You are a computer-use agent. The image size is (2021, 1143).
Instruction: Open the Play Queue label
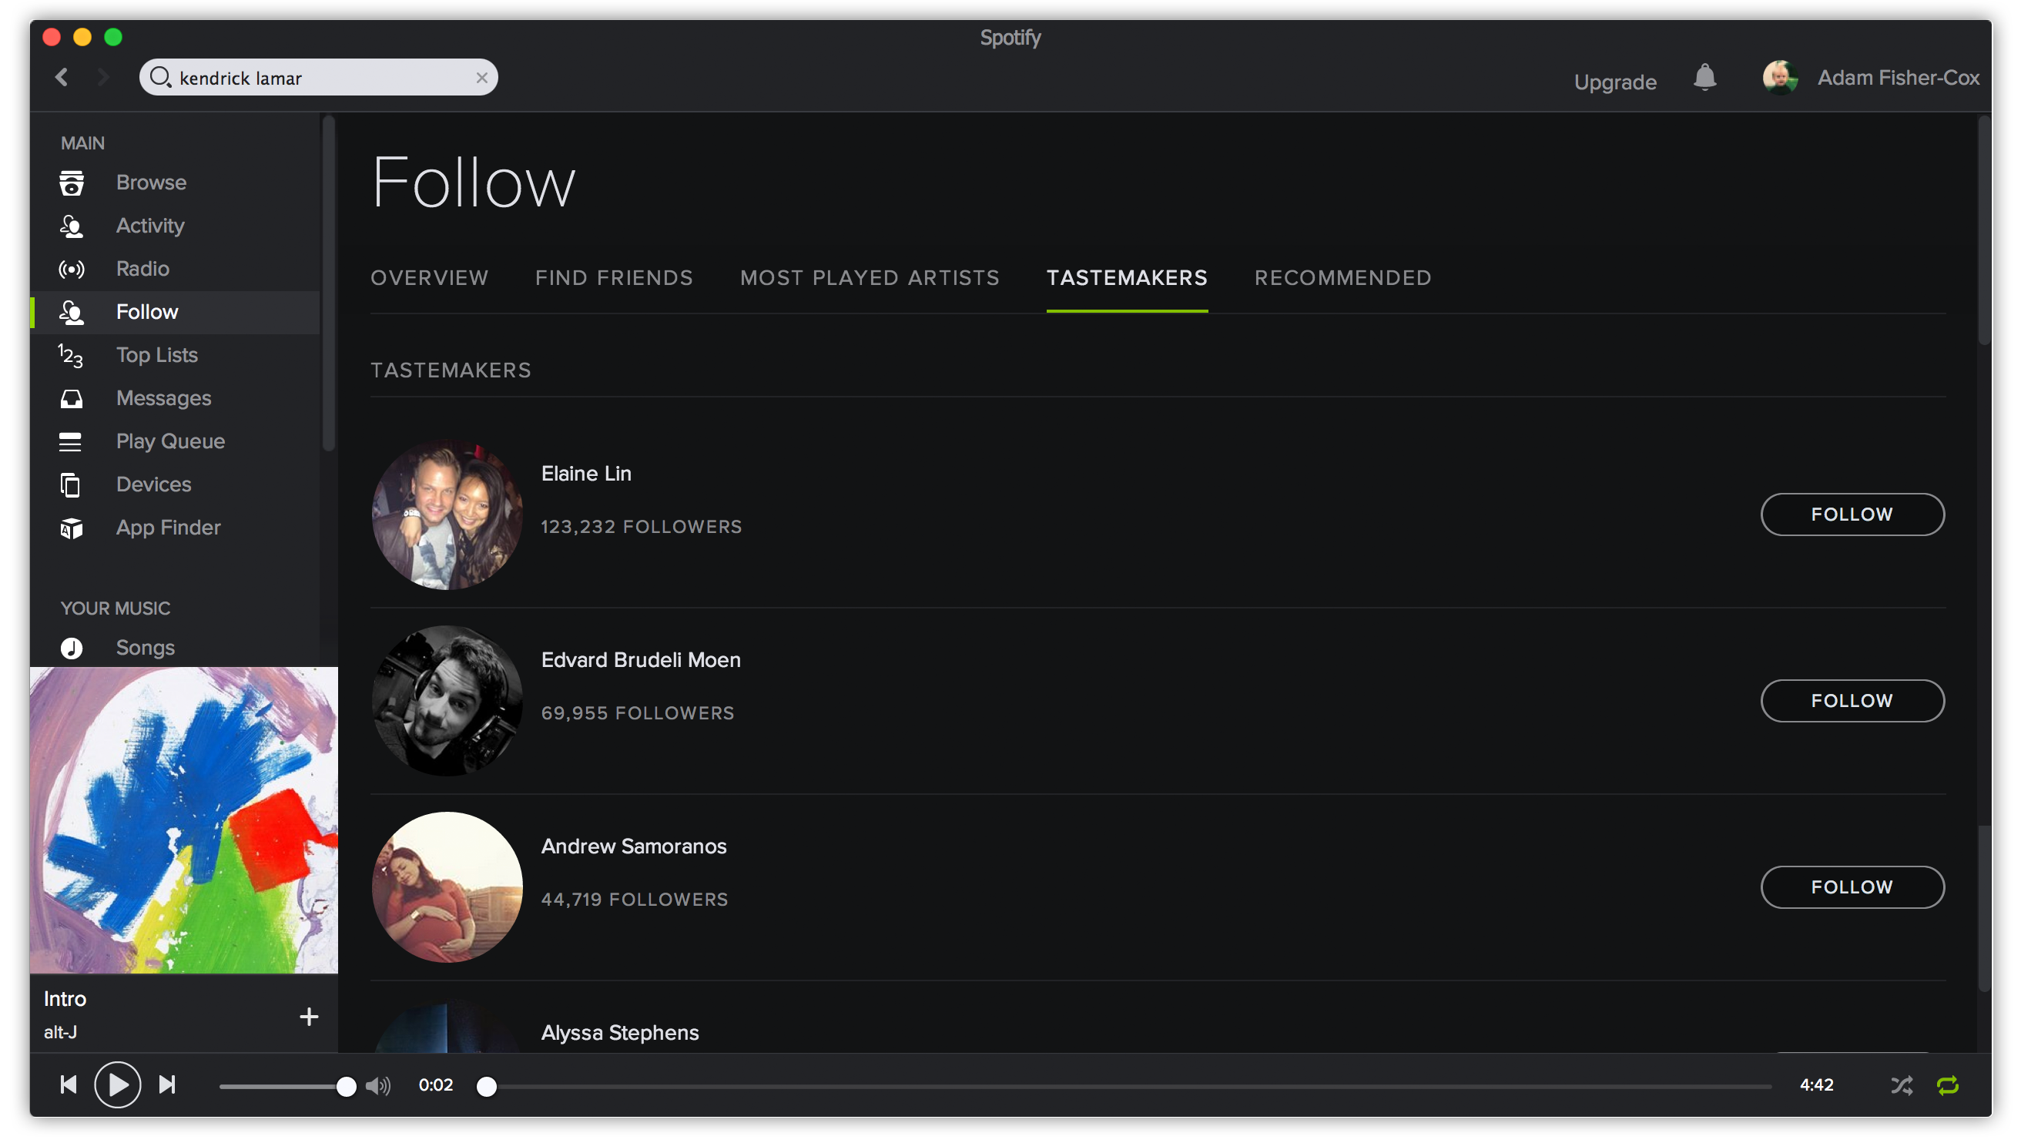pyautogui.click(x=171, y=442)
